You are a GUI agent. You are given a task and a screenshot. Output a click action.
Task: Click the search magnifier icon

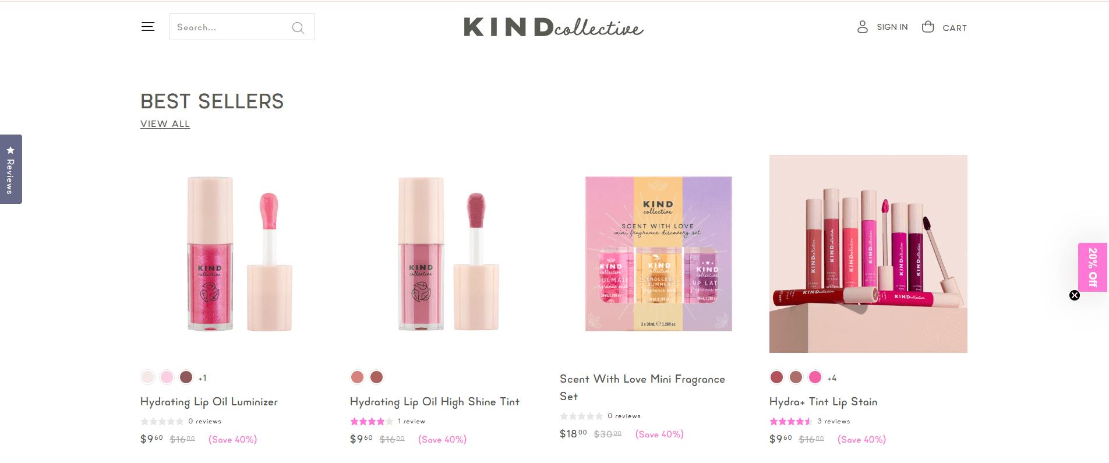[298, 27]
